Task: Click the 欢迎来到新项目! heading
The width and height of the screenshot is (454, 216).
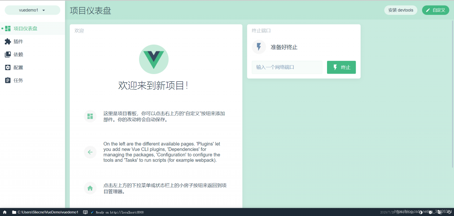Action: click(154, 85)
